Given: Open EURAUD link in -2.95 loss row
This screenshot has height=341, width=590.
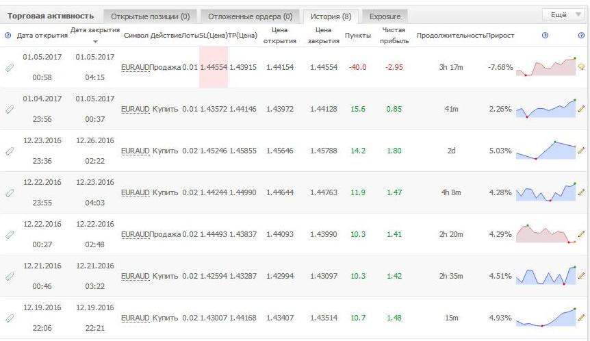Looking at the screenshot, I should [x=135, y=67].
